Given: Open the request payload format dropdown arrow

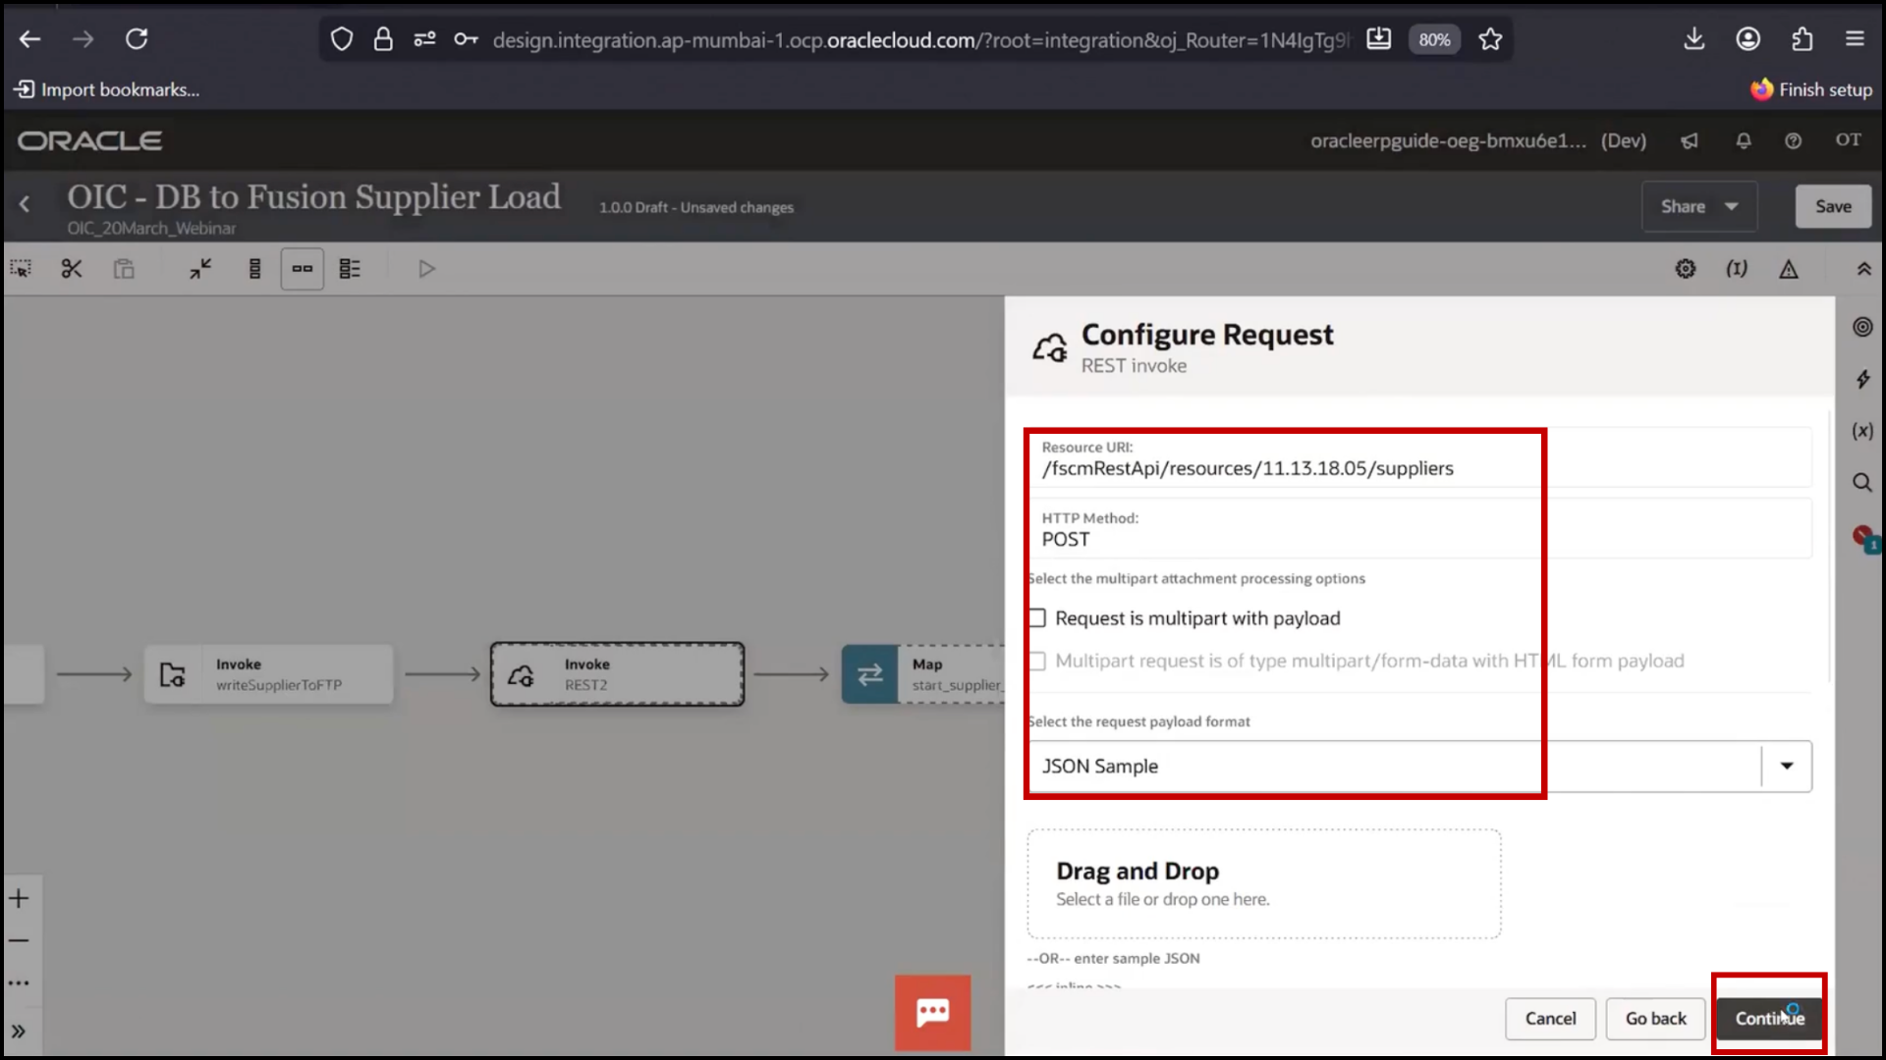Looking at the screenshot, I should [1787, 767].
